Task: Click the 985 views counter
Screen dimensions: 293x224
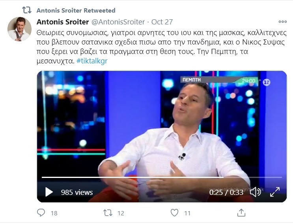Action: (x=77, y=193)
